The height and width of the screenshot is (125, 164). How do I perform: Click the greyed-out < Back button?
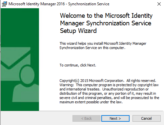87,118
